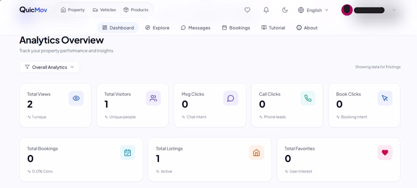Click the 'Total Views' label
417x188 pixels.
click(39, 94)
